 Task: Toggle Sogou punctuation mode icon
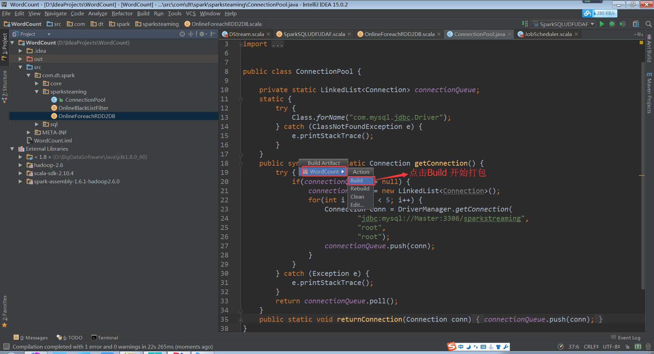(x=476, y=347)
